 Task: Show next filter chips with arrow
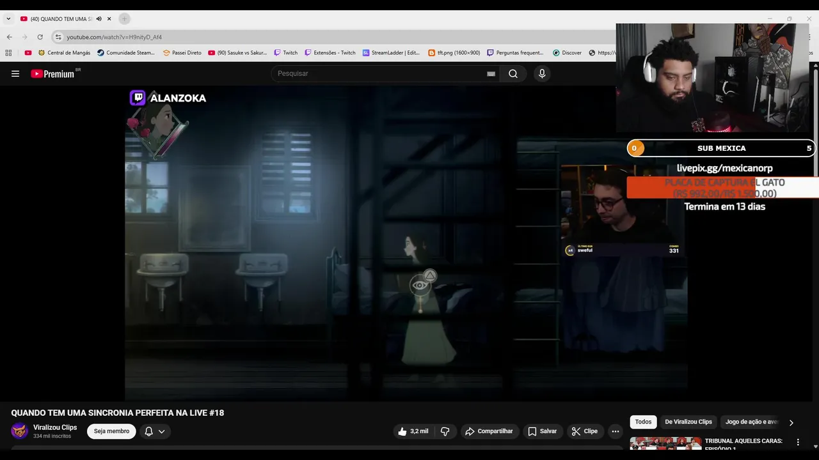point(791,422)
